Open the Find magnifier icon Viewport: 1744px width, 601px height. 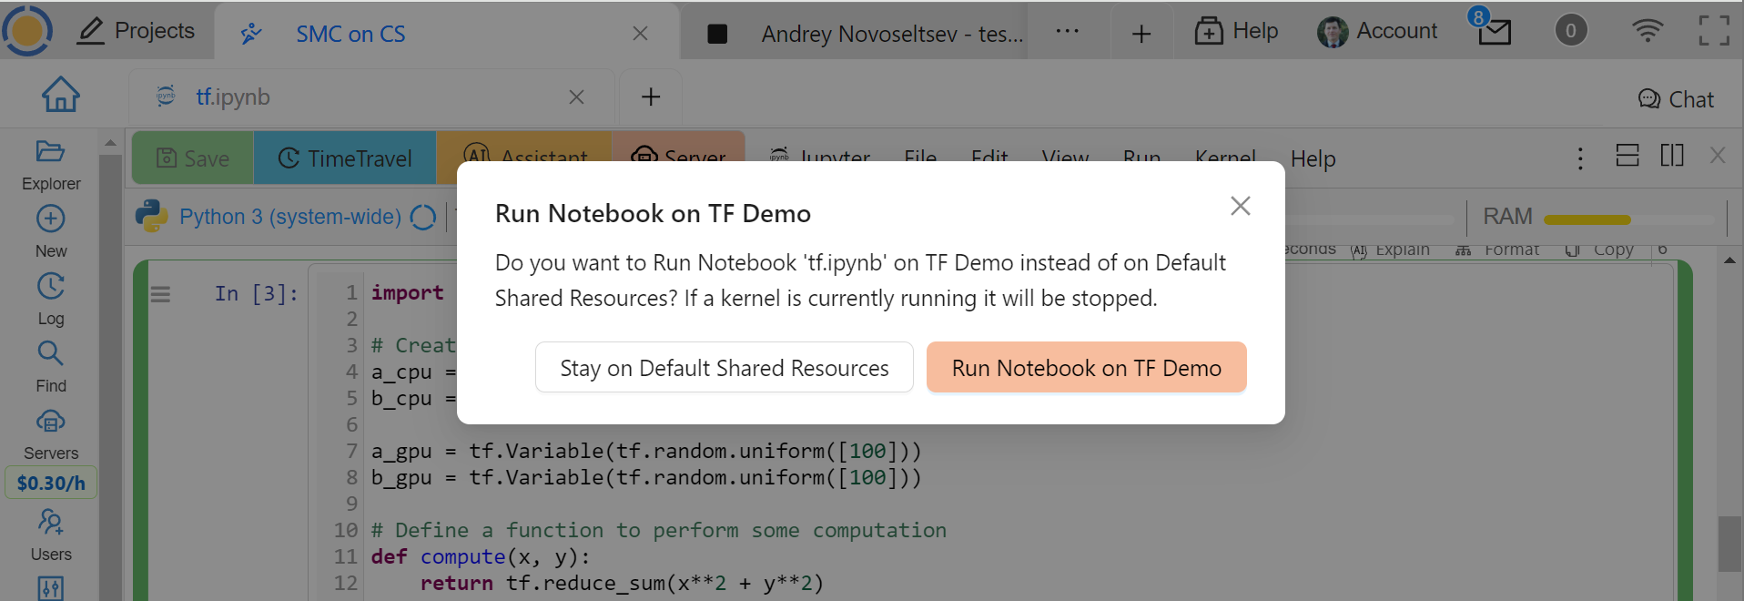click(50, 353)
